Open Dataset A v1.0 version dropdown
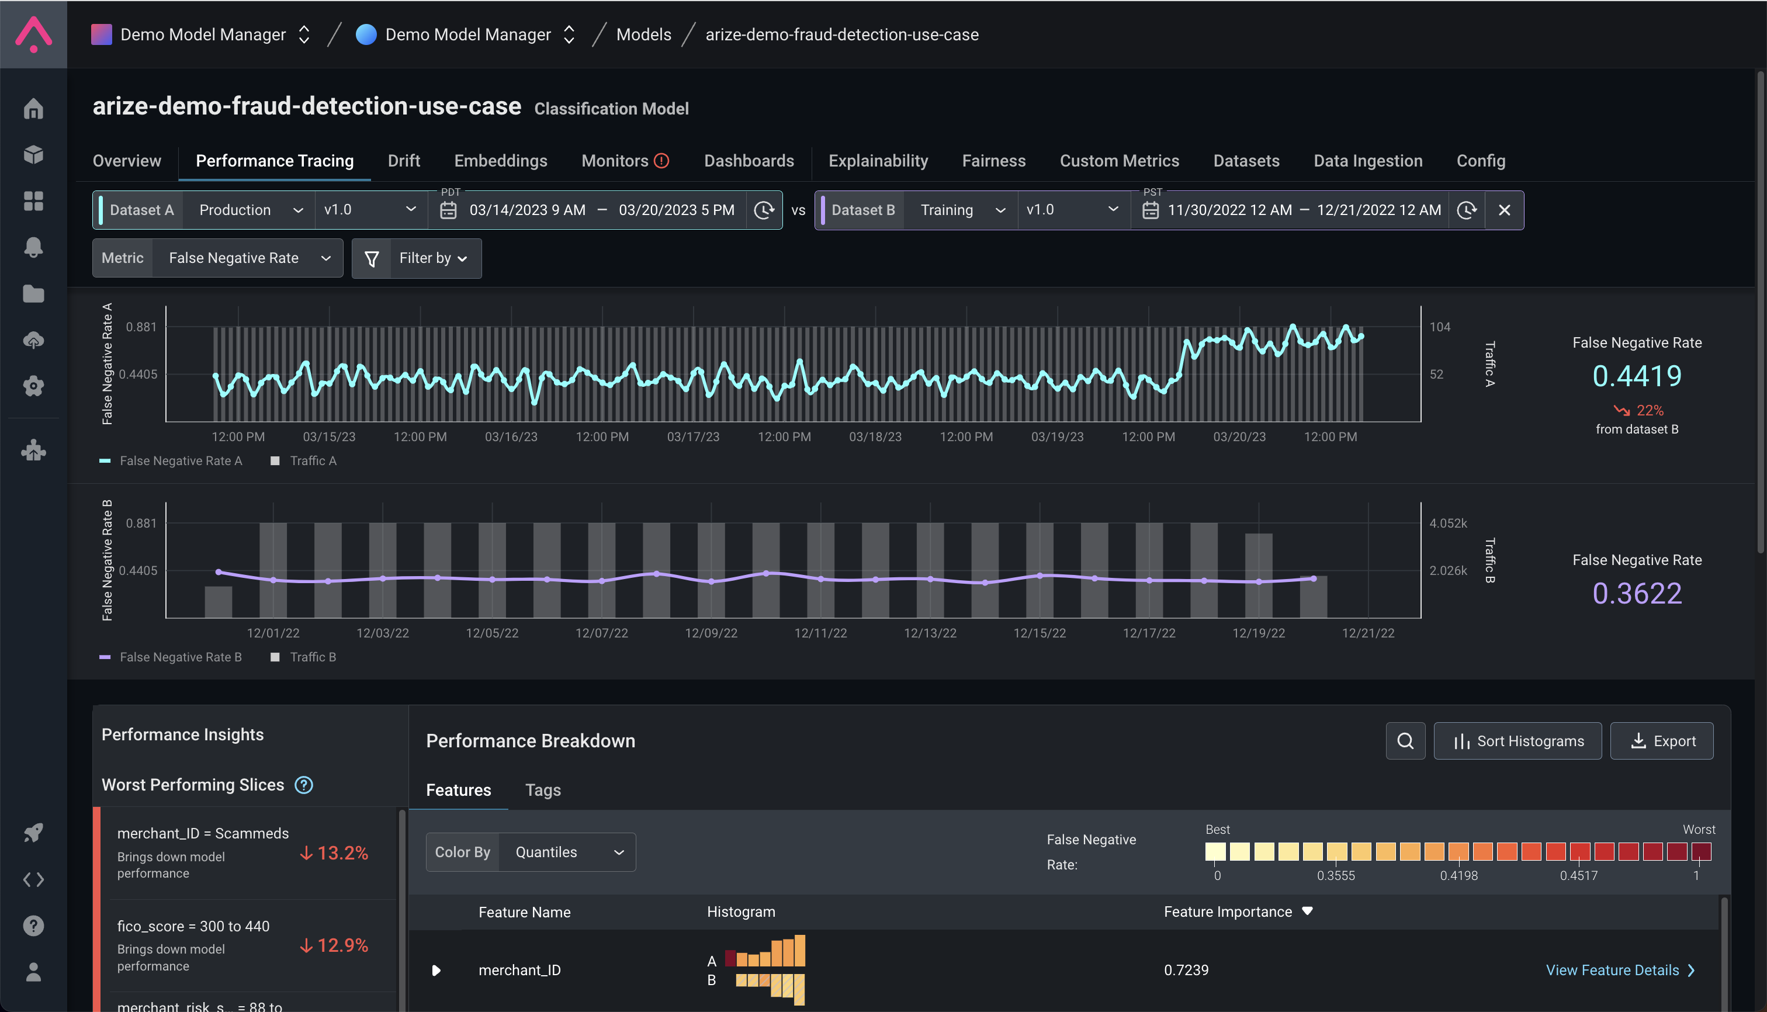The image size is (1767, 1012). click(370, 210)
